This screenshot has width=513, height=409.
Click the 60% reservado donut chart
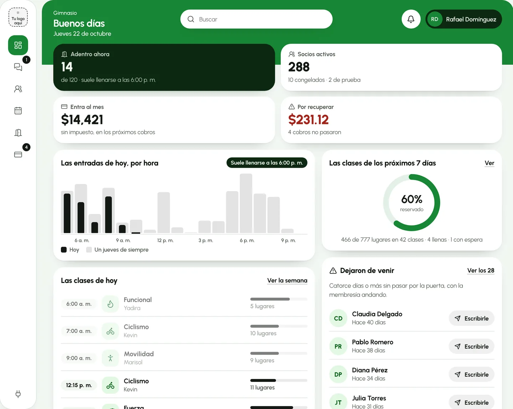(x=412, y=203)
